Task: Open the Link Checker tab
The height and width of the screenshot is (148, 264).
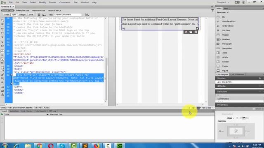Action: pyautogui.click(x=27, y=111)
